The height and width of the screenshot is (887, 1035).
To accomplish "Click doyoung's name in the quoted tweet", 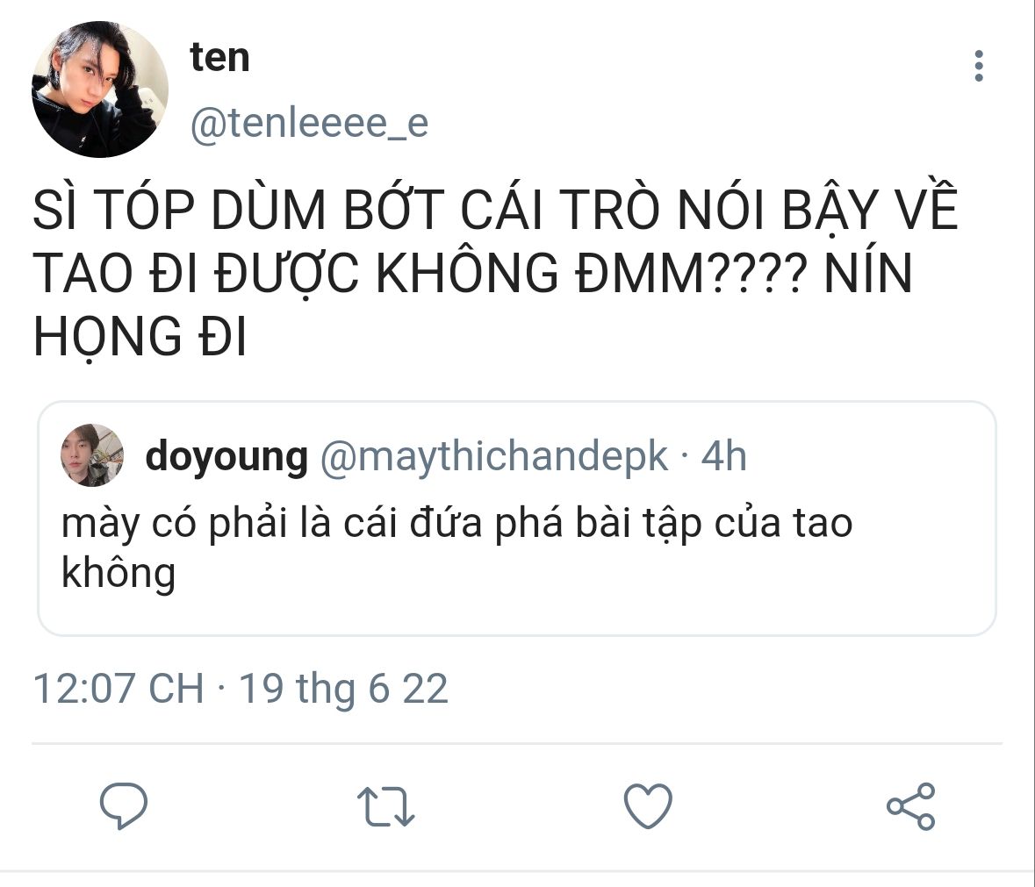I will pyautogui.click(x=226, y=457).
